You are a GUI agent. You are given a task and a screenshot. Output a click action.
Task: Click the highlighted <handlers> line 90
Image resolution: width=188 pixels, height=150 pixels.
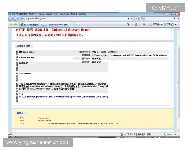coord(44,121)
